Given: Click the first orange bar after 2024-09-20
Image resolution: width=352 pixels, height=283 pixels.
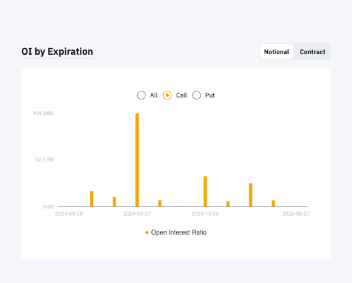Looking at the screenshot, I should (91, 199).
